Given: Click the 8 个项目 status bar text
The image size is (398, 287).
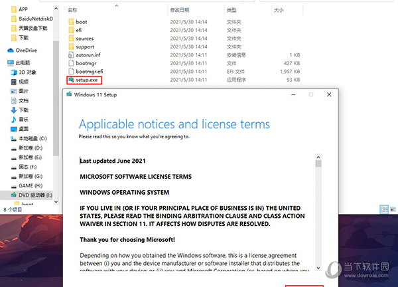Looking at the screenshot, I should (13, 210).
